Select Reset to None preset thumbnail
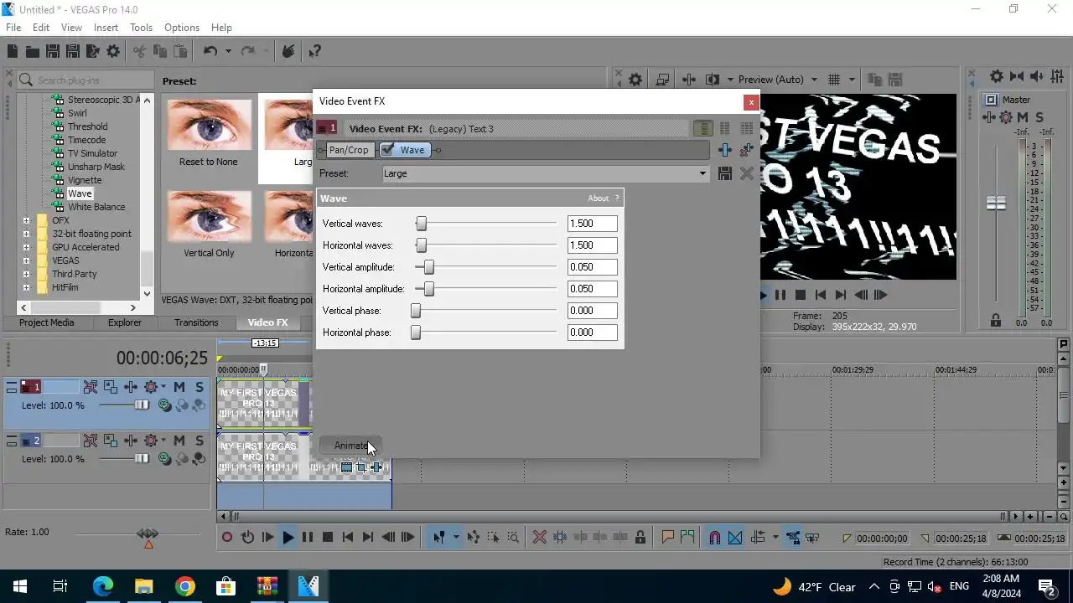 209,133
